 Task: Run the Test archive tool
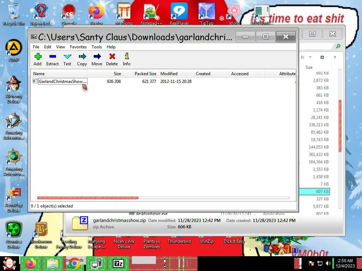[x=67, y=59]
